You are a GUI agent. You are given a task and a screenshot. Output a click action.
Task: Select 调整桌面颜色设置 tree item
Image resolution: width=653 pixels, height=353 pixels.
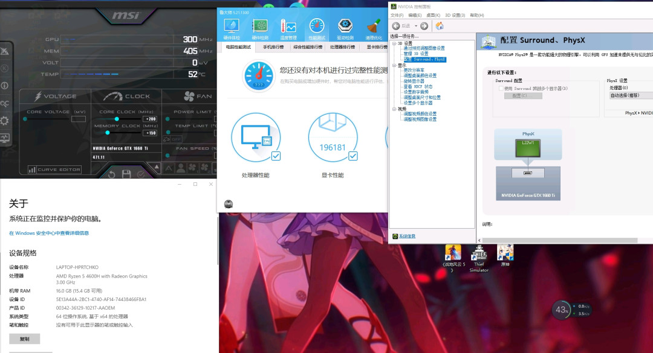[420, 75]
